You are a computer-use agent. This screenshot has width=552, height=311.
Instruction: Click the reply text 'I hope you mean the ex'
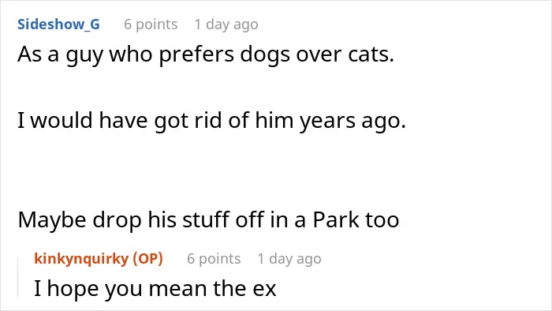155,289
